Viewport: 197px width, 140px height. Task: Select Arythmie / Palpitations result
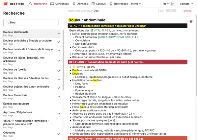31,114
